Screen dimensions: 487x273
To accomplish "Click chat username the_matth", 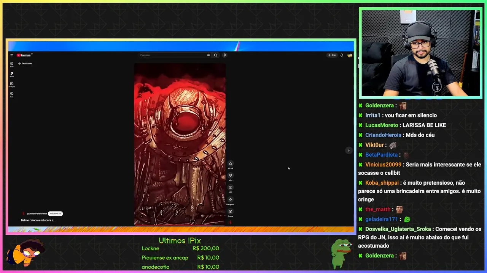I will 378,209.
